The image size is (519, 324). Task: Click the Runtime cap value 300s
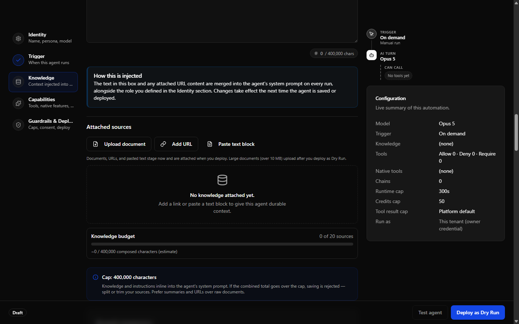444,191
